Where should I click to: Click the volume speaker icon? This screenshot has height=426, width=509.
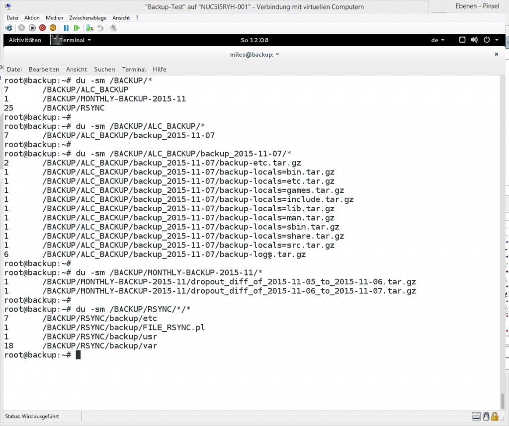click(474, 40)
